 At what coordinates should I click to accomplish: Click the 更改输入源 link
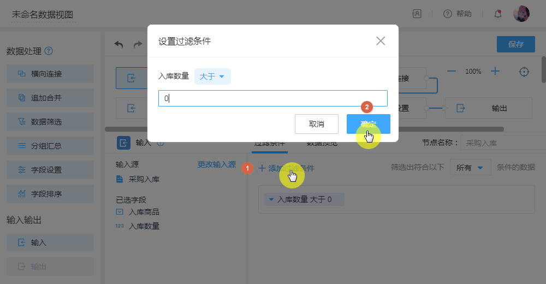pyautogui.click(x=216, y=164)
